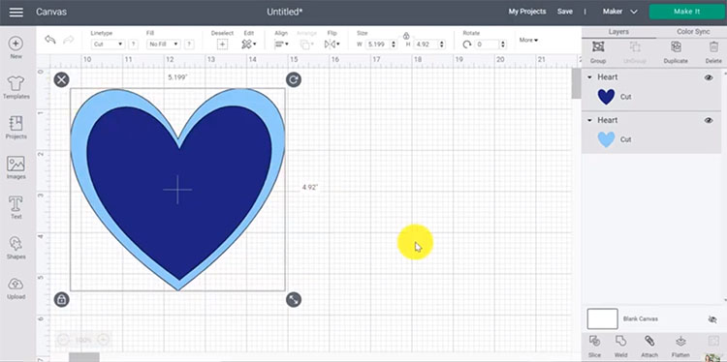727x362 pixels.
Task: Hide the dark blue Heart layer
Action: 709,77
